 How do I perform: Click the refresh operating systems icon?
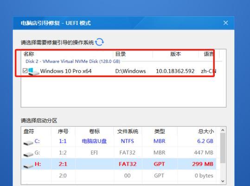click(x=99, y=42)
